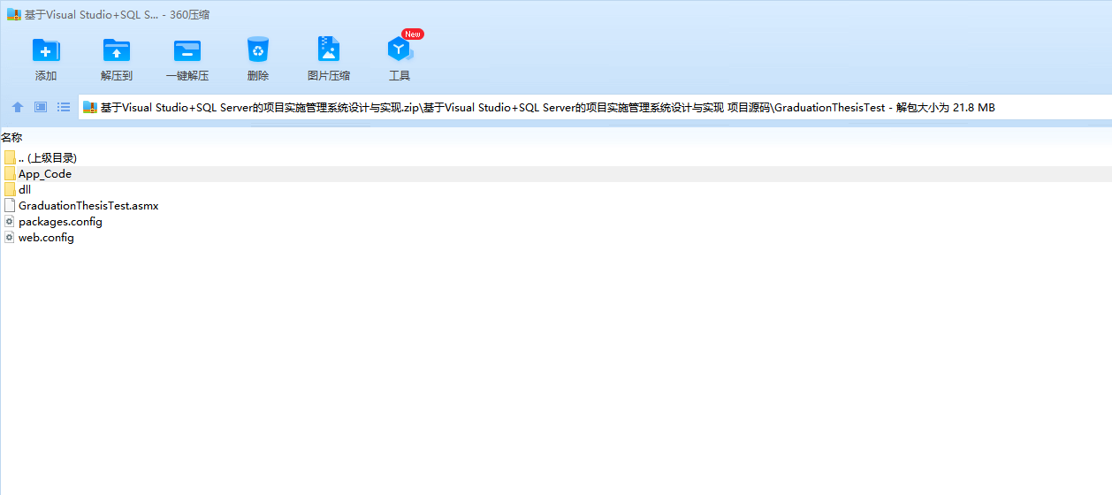Open the 图片压缩 image compression tool
The image size is (1112, 495).
(x=329, y=49)
